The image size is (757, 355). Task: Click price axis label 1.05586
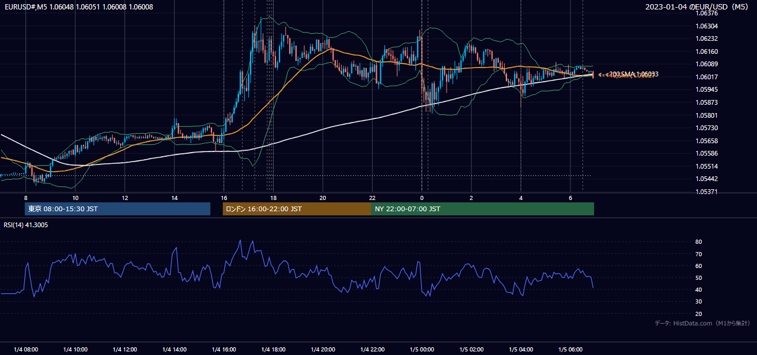coord(706,153)
